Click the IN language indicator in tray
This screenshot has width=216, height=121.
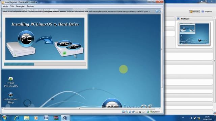(183, 118)
